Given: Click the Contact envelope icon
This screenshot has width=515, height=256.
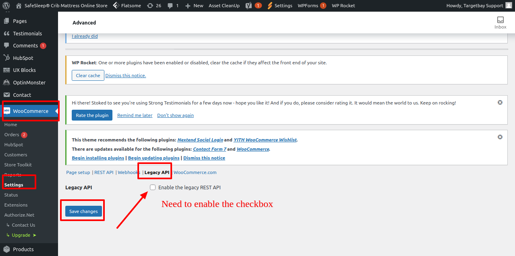Looking at the screenshot, I should point(6,95).
